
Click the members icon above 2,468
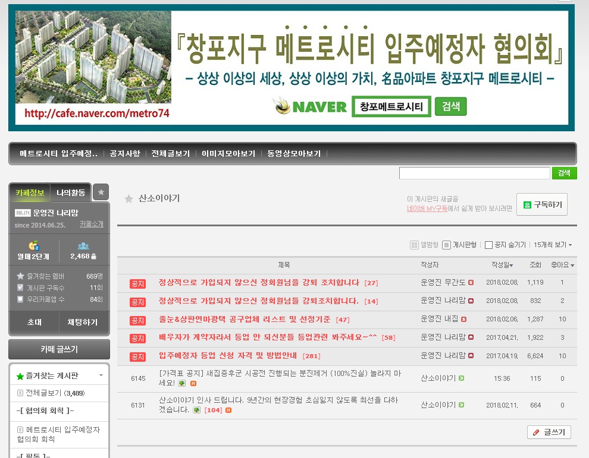click(83, 246)
